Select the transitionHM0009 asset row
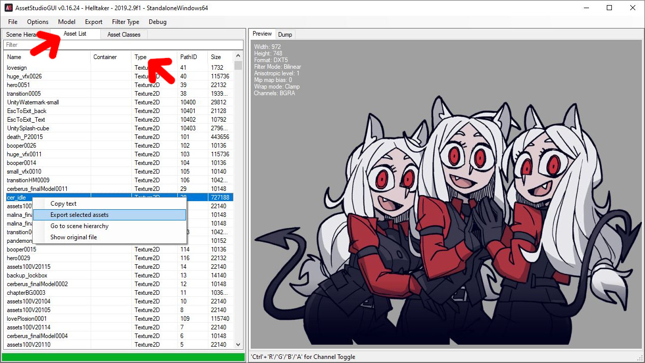 pyautogui.click(x=119, y=180)
